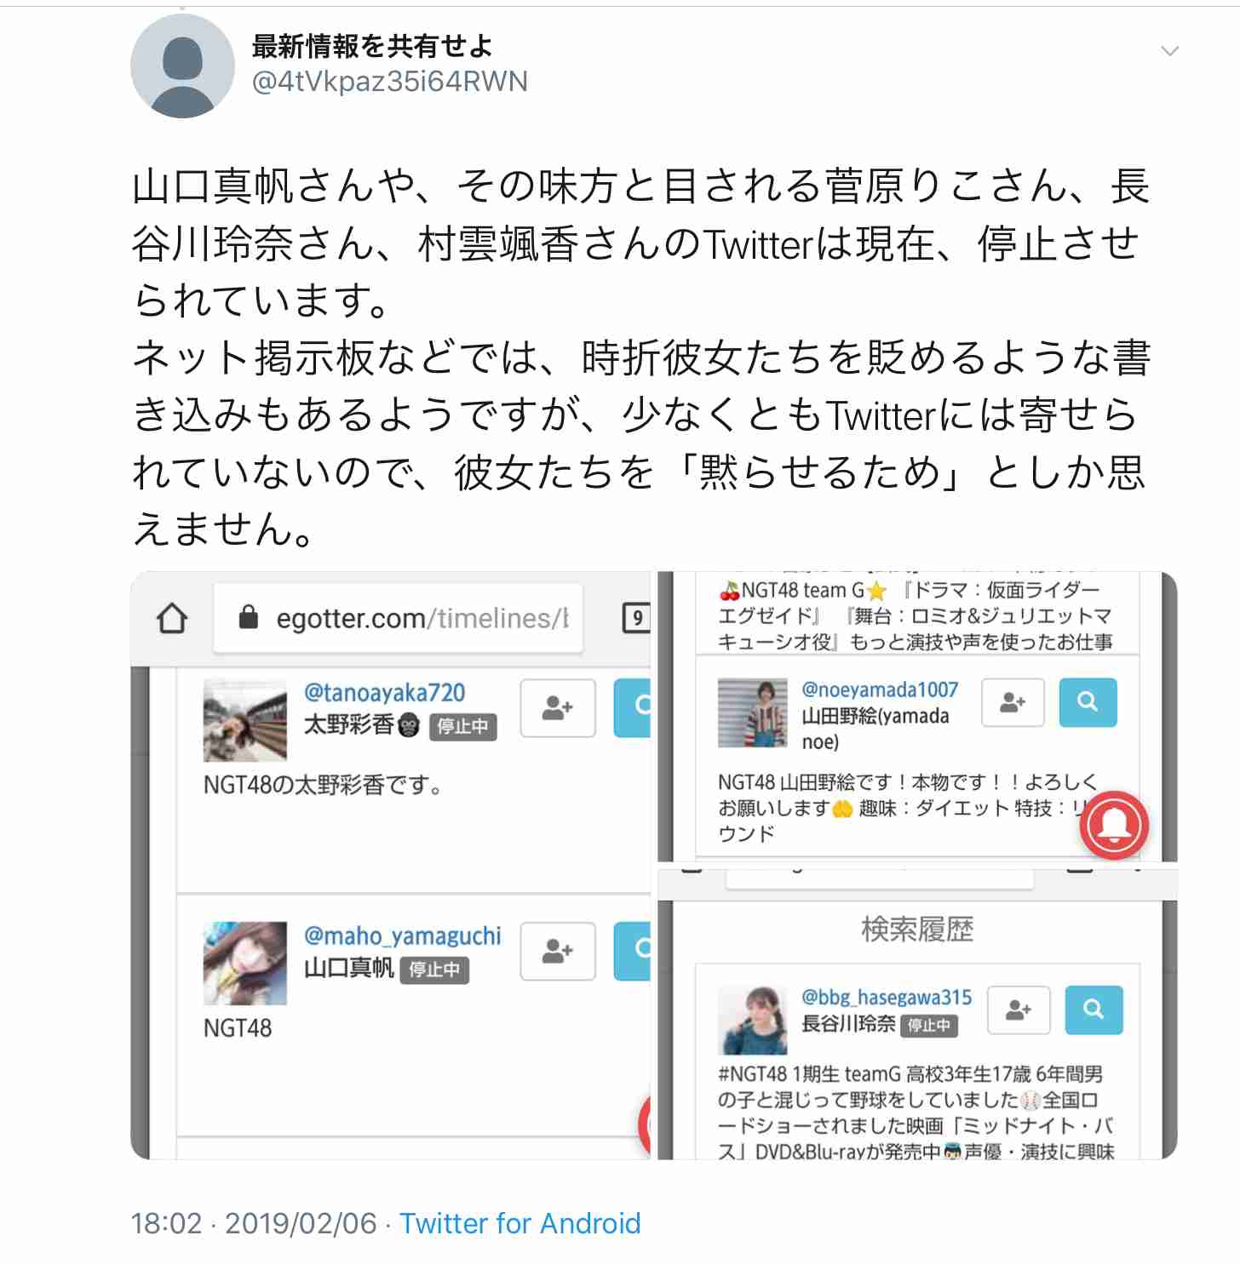The height and width of the screenshot is (1264, 1240).
Task: Open the tweet author's default avatar
Action: pos(182,66)
